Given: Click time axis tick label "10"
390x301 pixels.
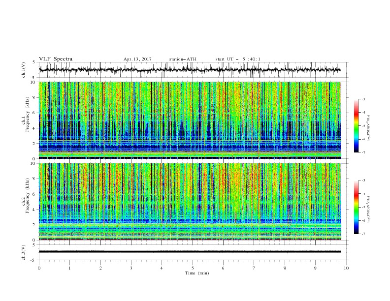Looking at the screenshot, I should pos(346,268).
